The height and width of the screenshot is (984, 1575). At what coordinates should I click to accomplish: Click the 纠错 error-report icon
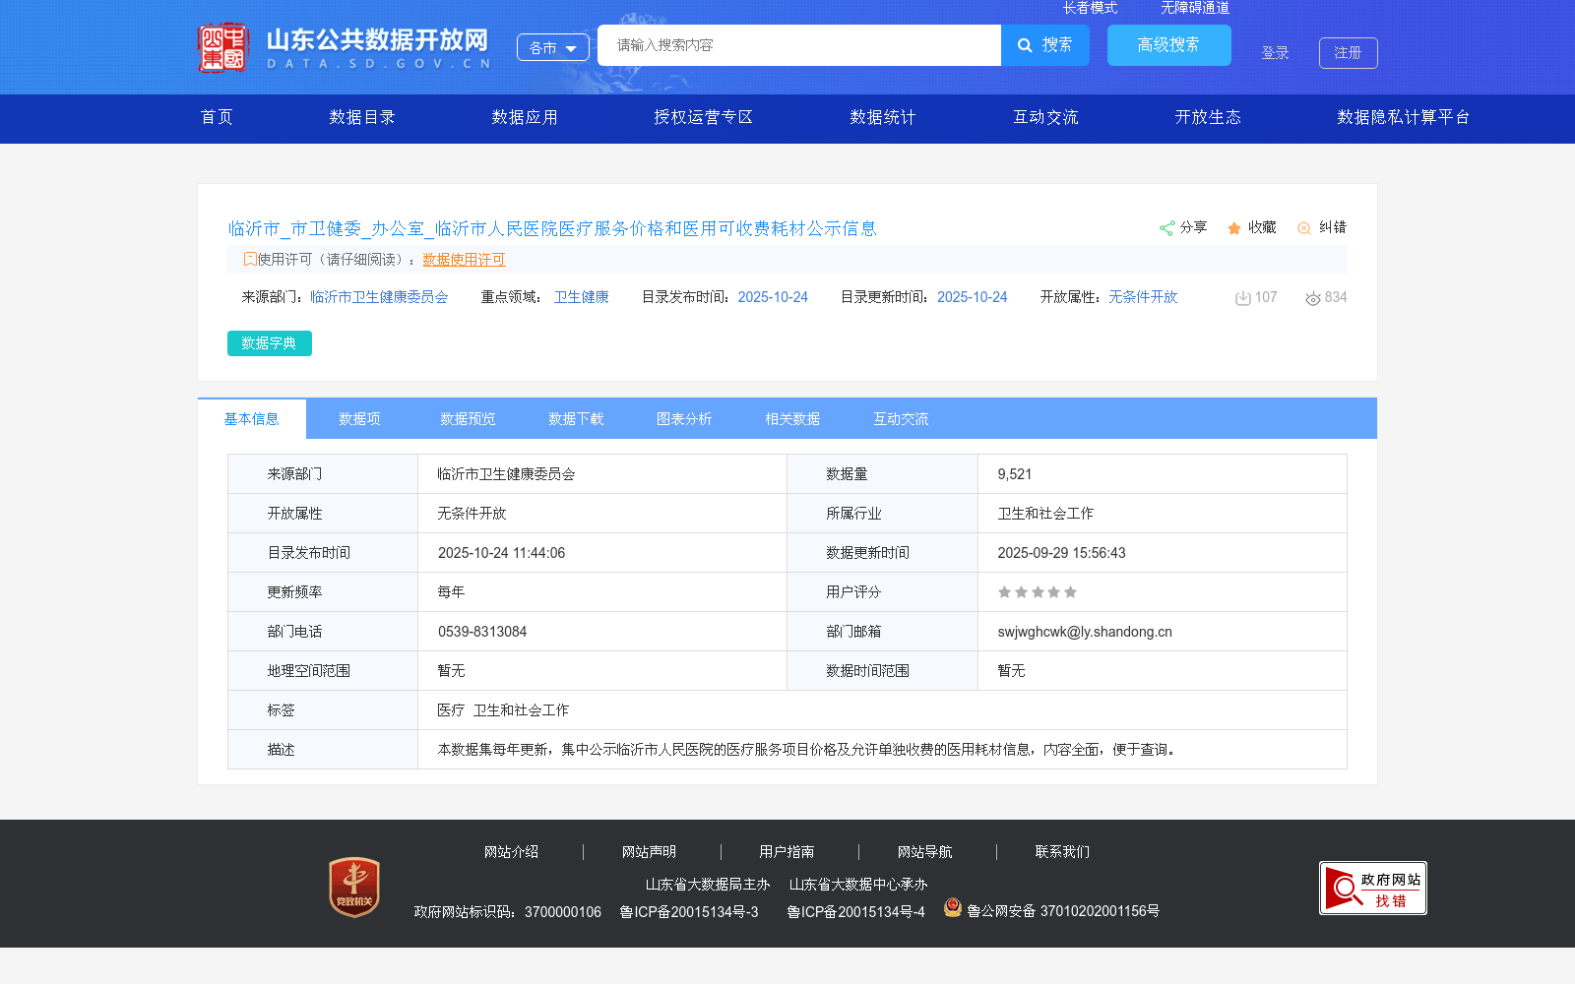(x=1304, y=227)
